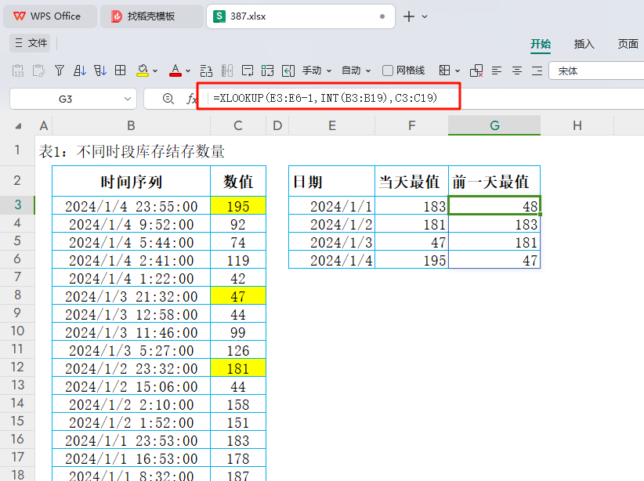Click the cell with value 126

pos(238,350)
